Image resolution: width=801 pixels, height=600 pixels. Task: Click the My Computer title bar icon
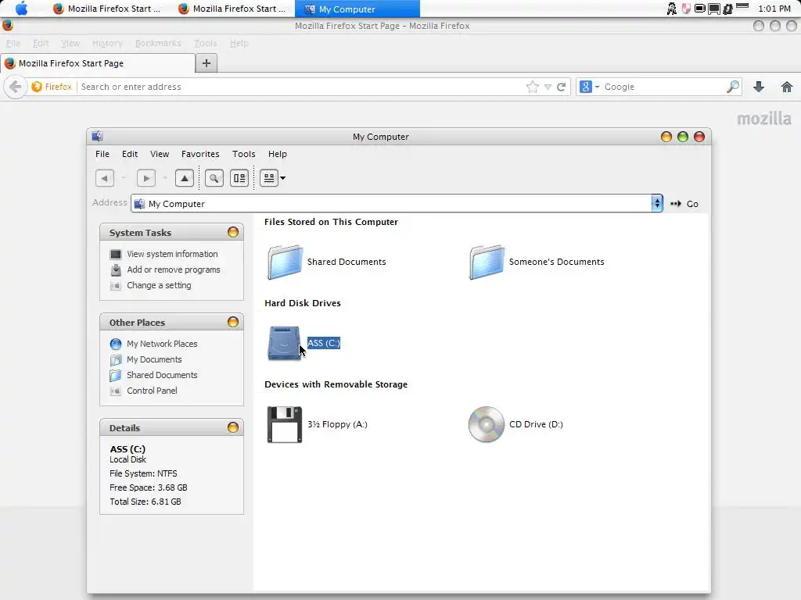[x=98, y=136]
